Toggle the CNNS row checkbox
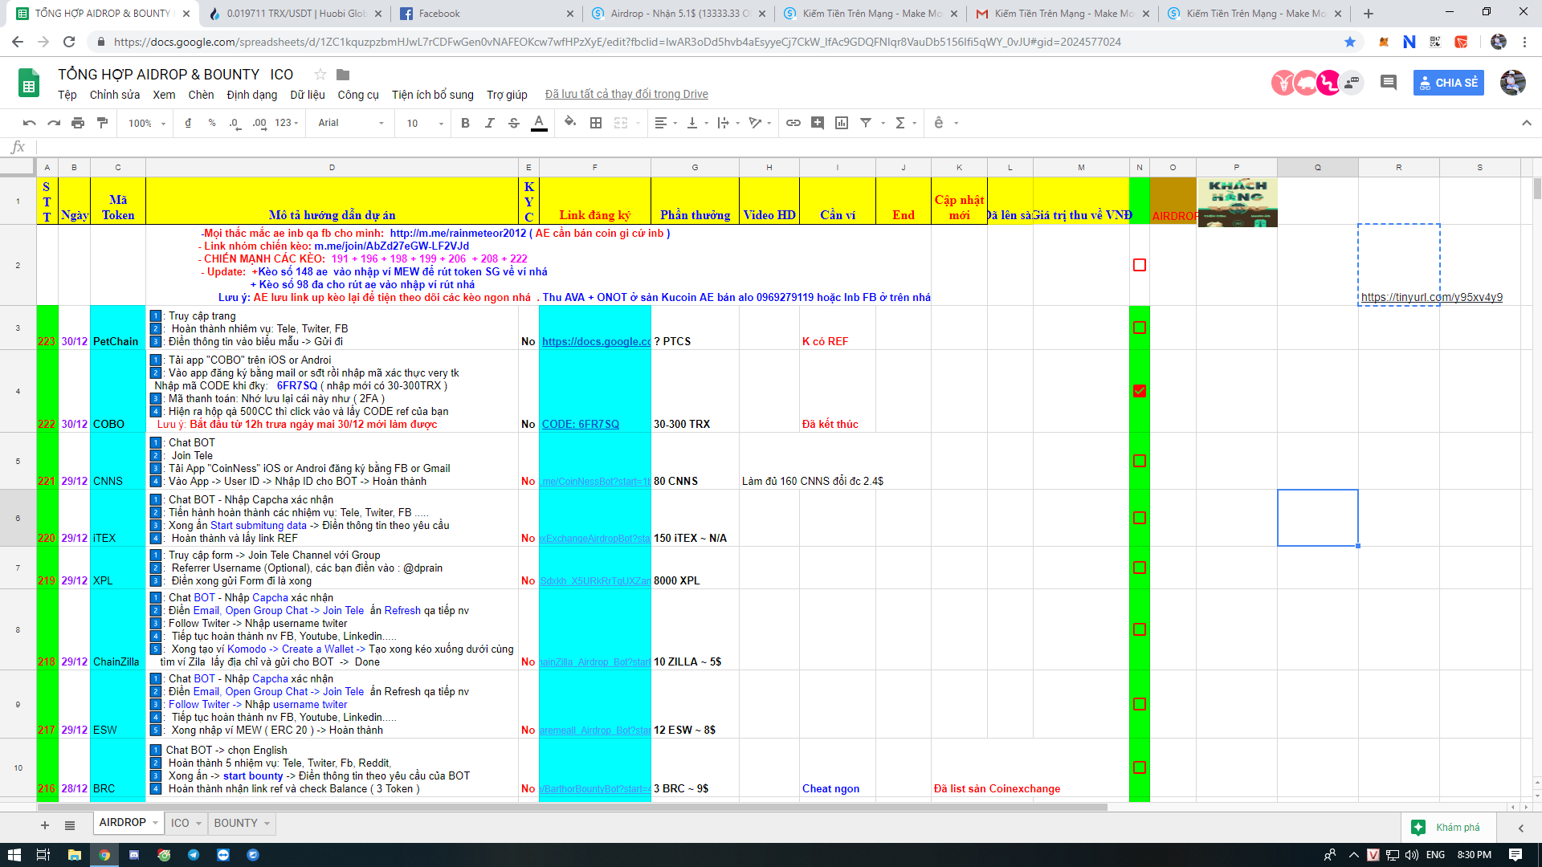 [1139, 461]
